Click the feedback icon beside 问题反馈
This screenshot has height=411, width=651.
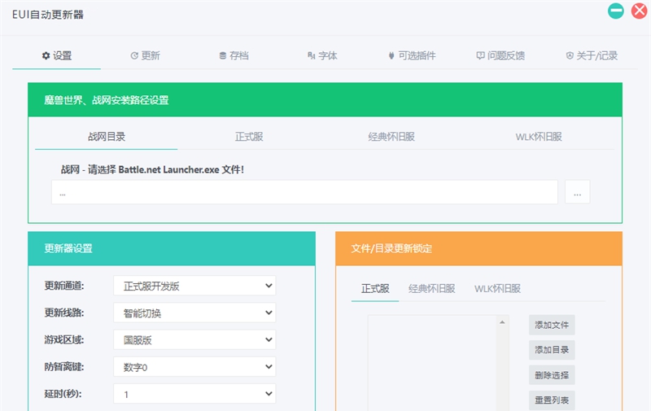480,56
